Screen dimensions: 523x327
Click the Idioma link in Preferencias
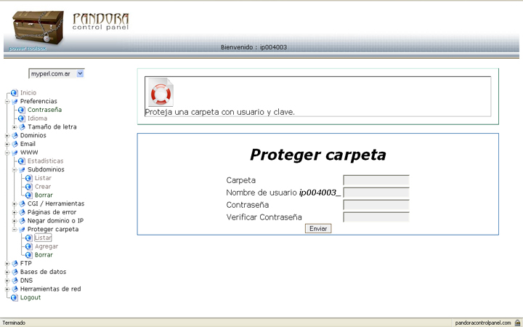tap(37, 118)
